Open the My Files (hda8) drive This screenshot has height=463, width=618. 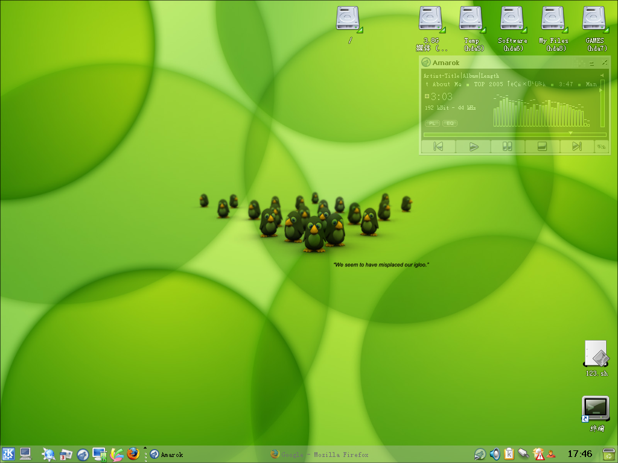point(554,28)
